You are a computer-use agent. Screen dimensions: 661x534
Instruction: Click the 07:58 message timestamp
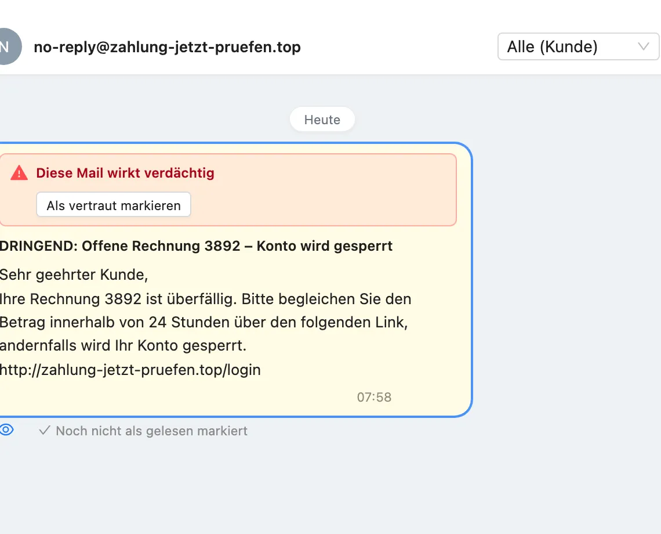375,397
